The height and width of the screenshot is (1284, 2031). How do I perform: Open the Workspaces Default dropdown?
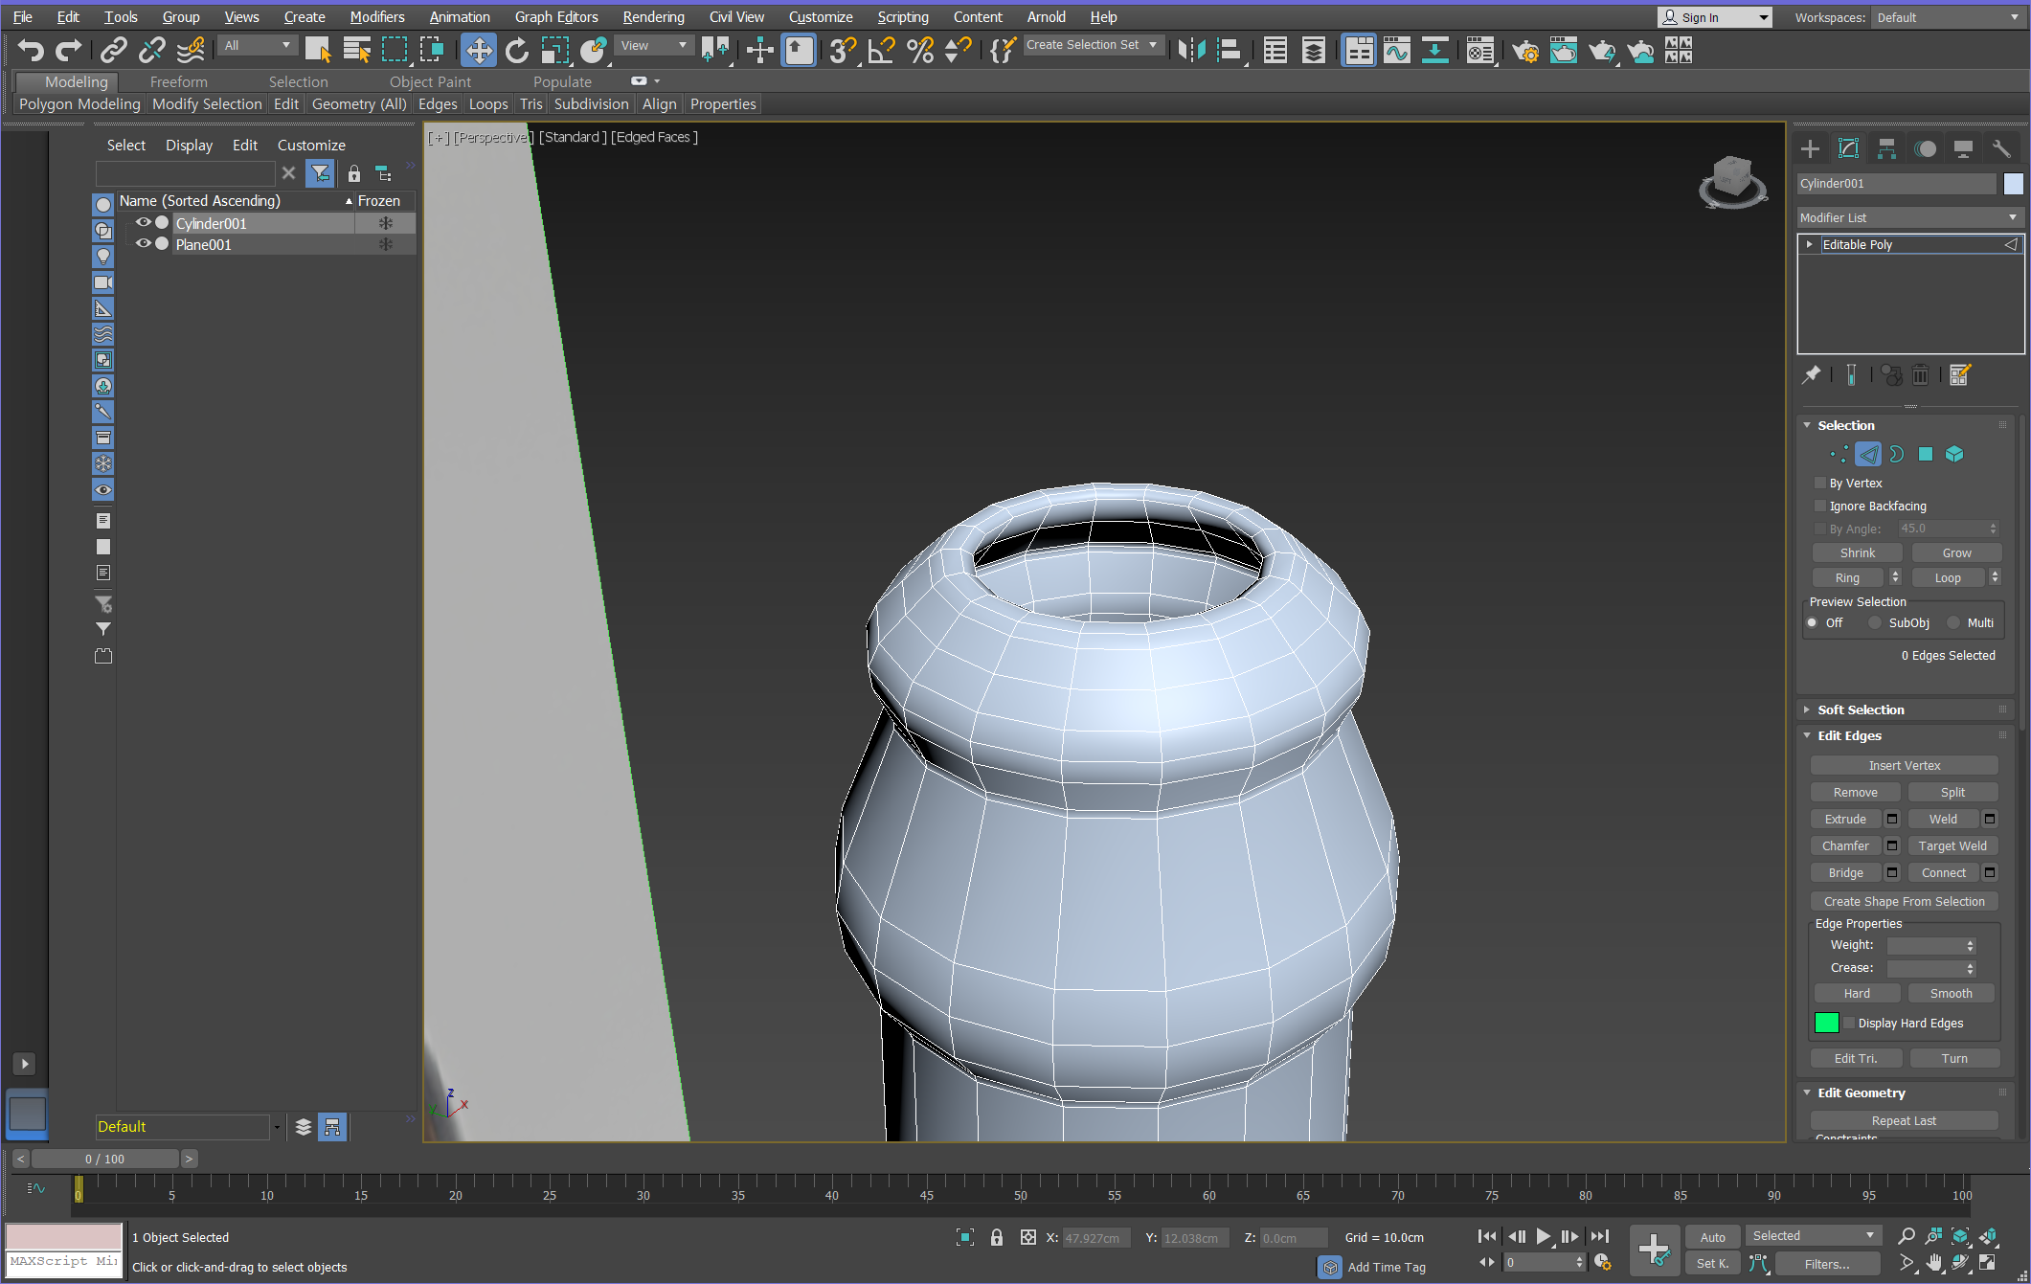pos(1947,17)
